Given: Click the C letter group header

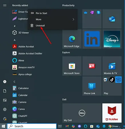Looking at the screenshot, I should point(14,82).
